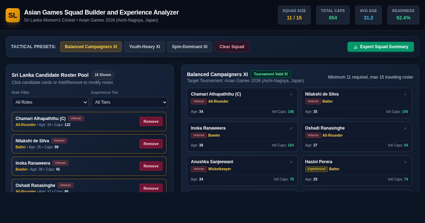The image size is (425, 223).
Task: Close Hasini Perera squad card
Action: point(405,162)
